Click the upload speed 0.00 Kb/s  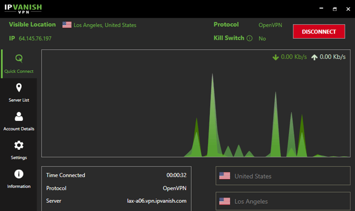333,57
